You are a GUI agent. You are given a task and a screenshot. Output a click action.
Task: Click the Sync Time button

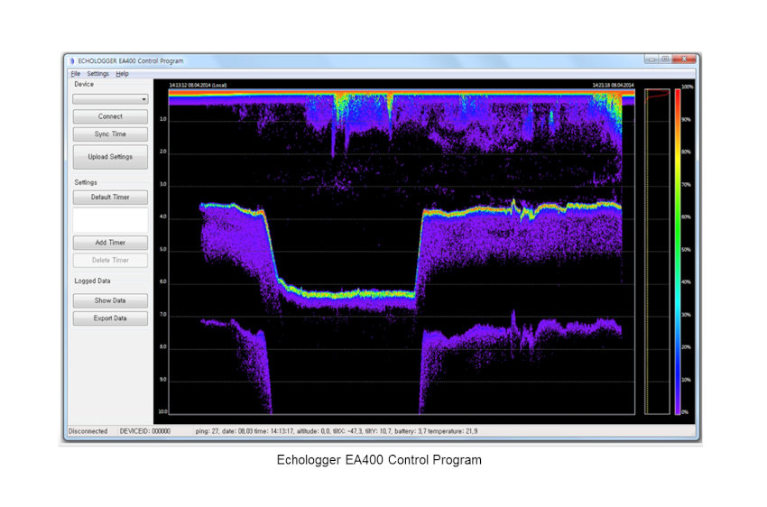click(x=110, y=134)
